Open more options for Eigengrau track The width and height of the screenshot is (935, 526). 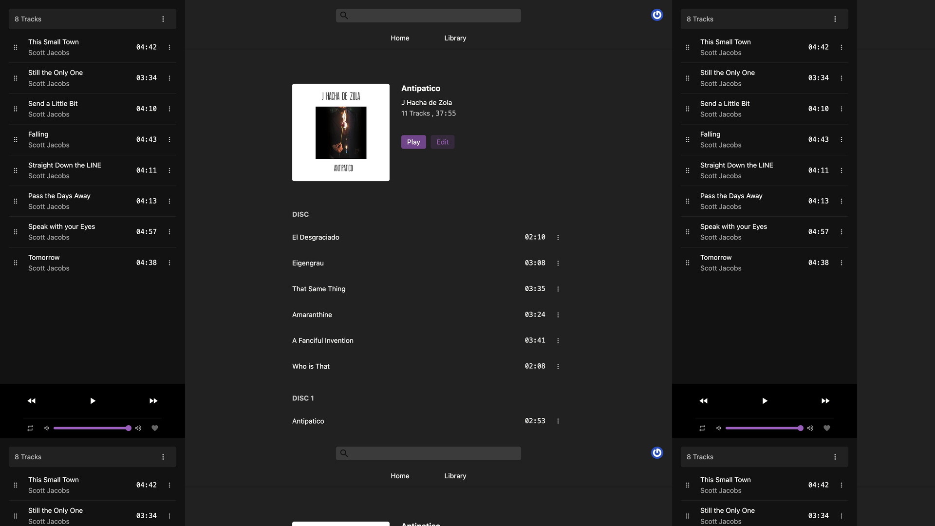[x=558, y=263]
